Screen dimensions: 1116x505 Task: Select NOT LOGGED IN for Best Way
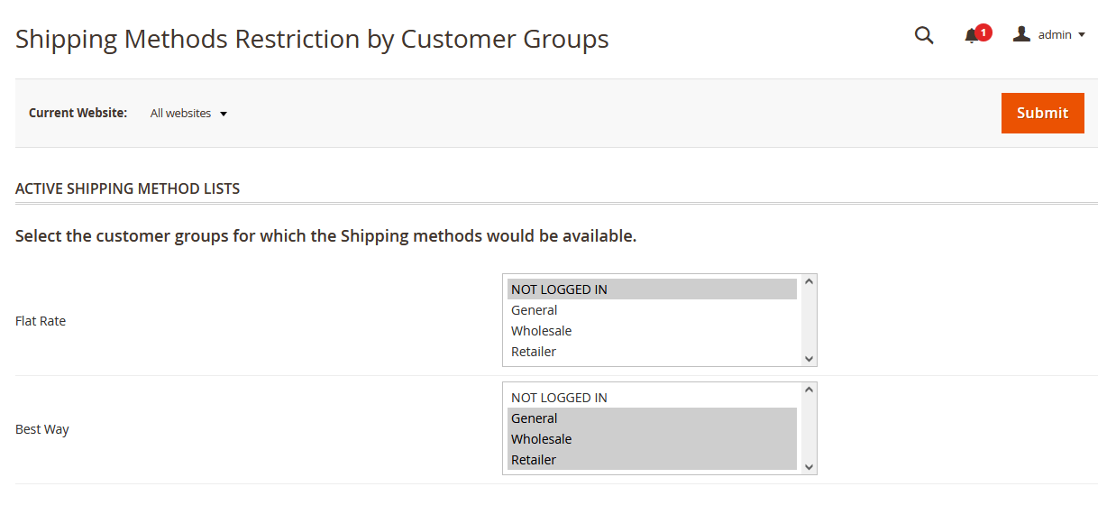559,398
